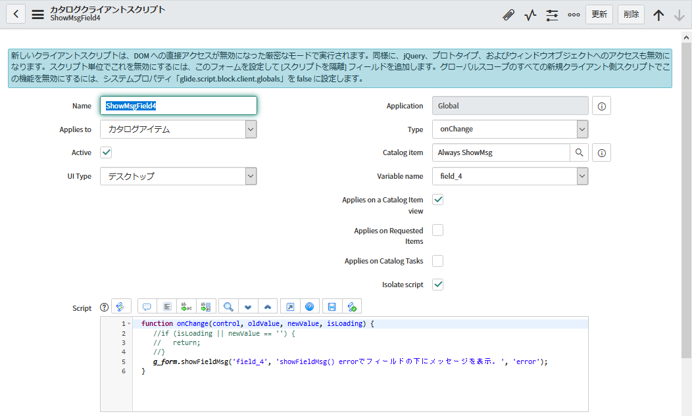Open the personalize form sliders icon
The height and width of the screenshot is (416, 692).
pyautogui.click(x=552, y=15)
